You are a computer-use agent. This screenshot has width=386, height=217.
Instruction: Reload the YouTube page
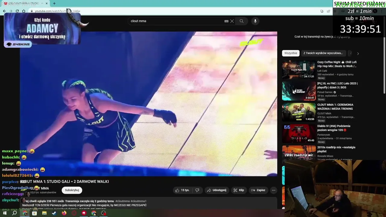coord(17,11)
